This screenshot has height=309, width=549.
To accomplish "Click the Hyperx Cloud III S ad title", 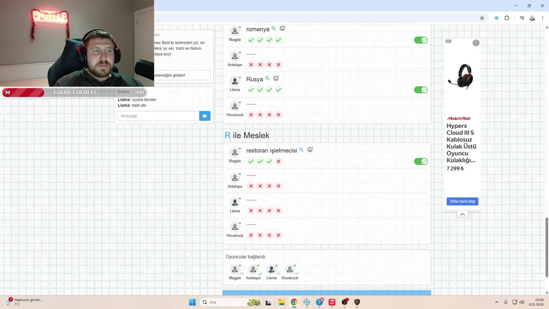I will 462,143.
